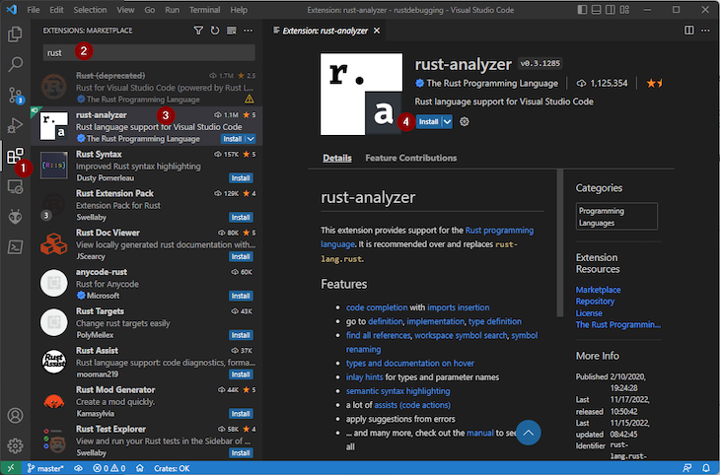Open Source Control view with badge

tap(15, 95)
